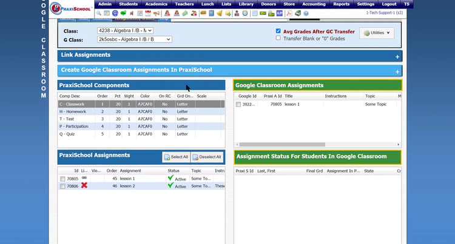Expand Create Google Classroom Assignments In PraxiSchool section

[397, 72]
